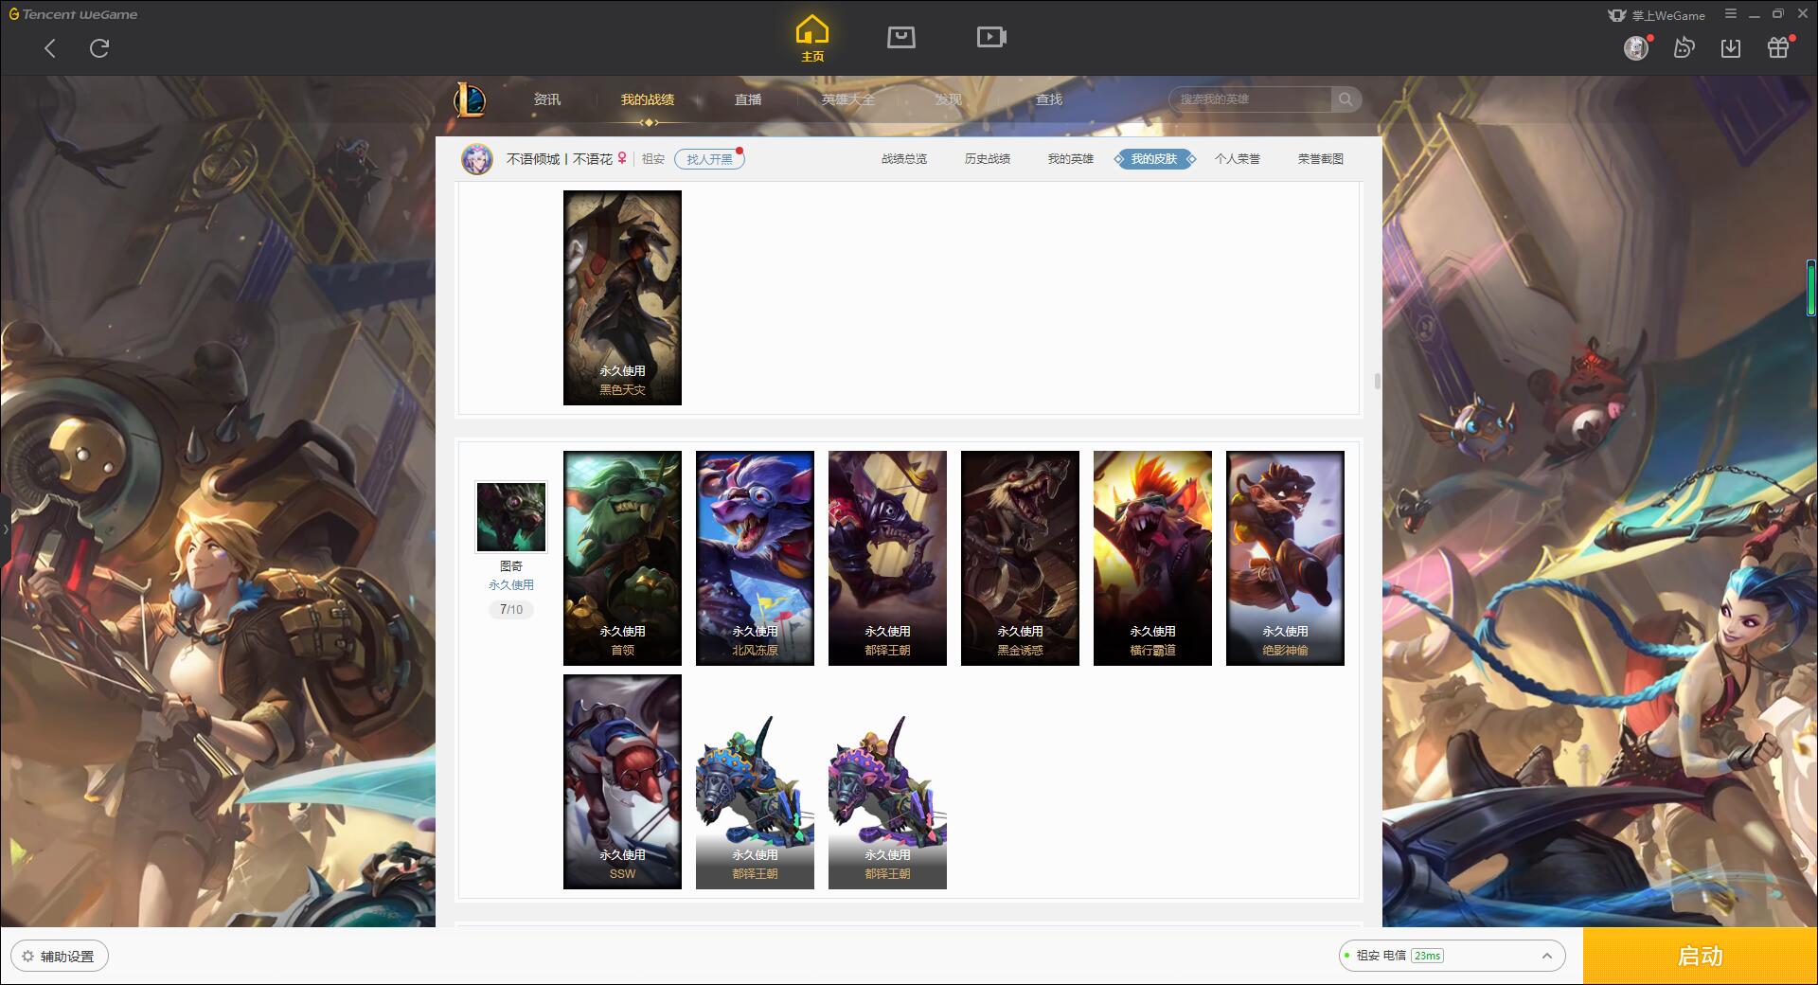The width and height of the screenshot is (1818, 985).
Task: Switch to 我的英雄 sub-tab
Action: coord(1071,159)
